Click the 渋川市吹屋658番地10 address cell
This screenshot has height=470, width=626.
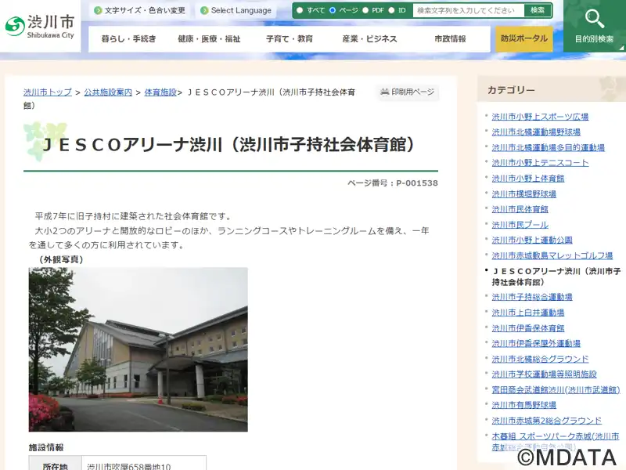pyautogui.click(x=144, y=464)
